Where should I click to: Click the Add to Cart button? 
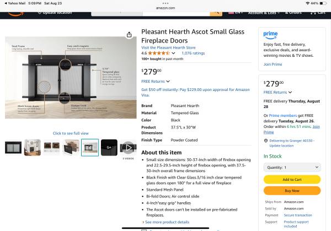(x=292, y=180)
